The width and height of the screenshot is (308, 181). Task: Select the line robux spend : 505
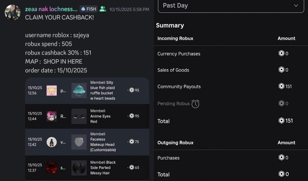pos(48,44)
